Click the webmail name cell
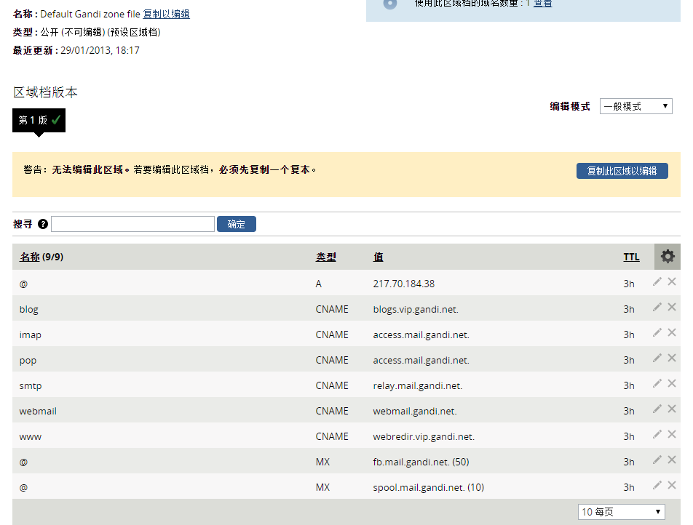The image size is (693, 525). [38, 411]
